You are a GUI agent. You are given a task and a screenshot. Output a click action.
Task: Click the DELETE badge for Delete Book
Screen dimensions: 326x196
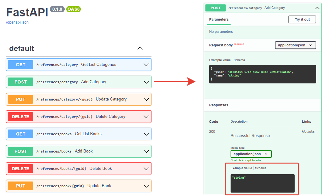pyautogui.click(x=21, y=169)
